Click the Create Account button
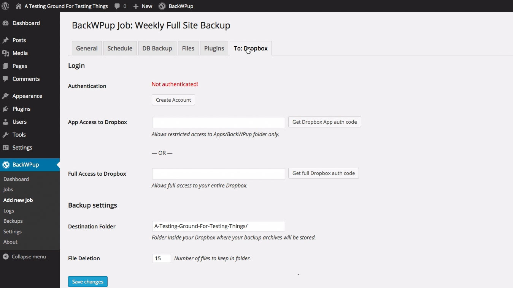Viewport: 513px width, 288px height. coord(173,100)
